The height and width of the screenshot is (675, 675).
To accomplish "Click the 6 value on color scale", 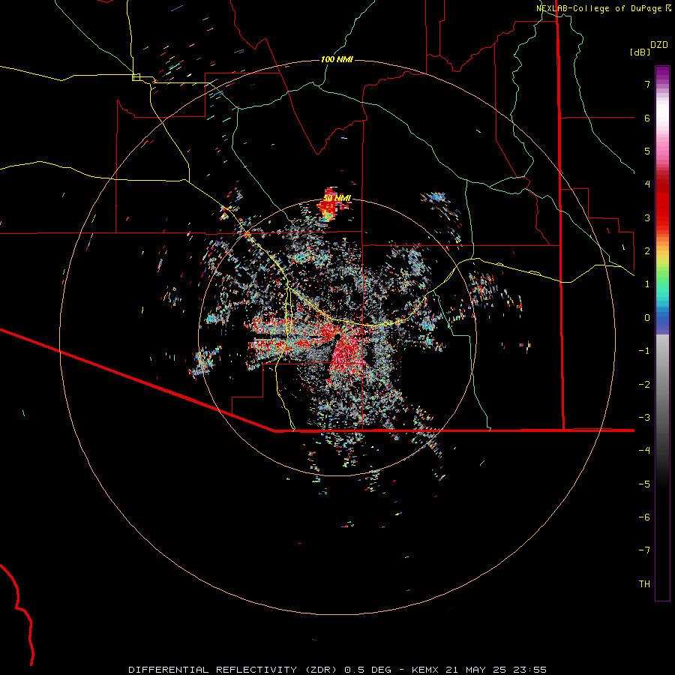I will [x=647, y=118].
